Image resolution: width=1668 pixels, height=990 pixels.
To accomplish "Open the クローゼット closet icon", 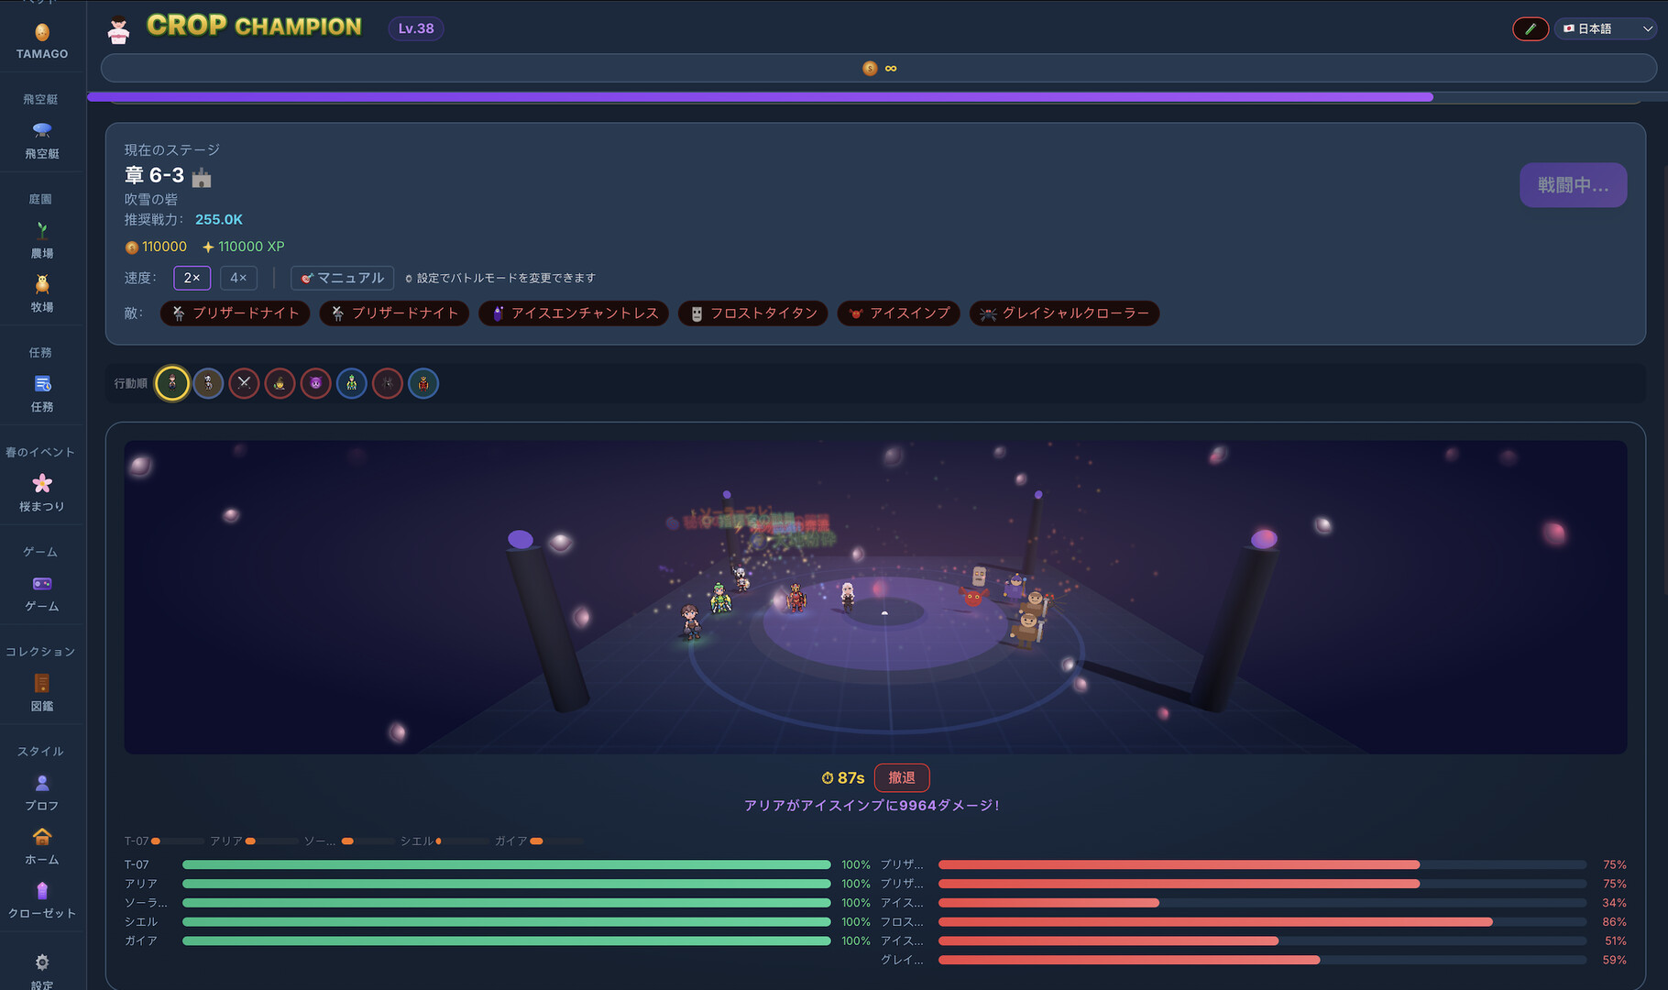I will (x=42, y=892).
